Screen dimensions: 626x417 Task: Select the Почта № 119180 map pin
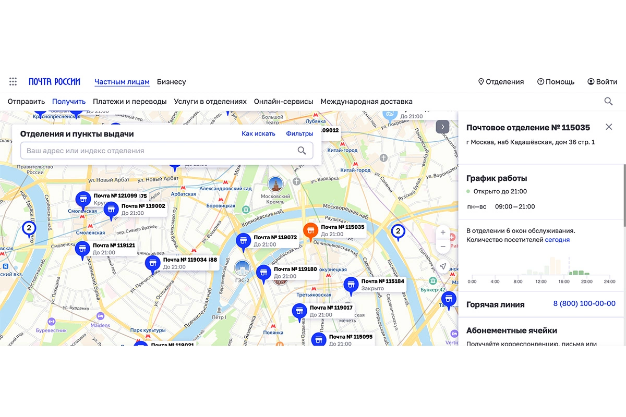[263, 273]
